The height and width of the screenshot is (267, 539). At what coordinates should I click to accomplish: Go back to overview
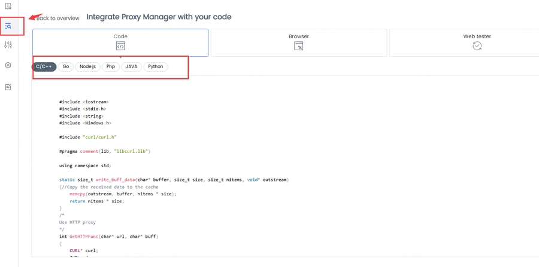(x=57, y=19)
